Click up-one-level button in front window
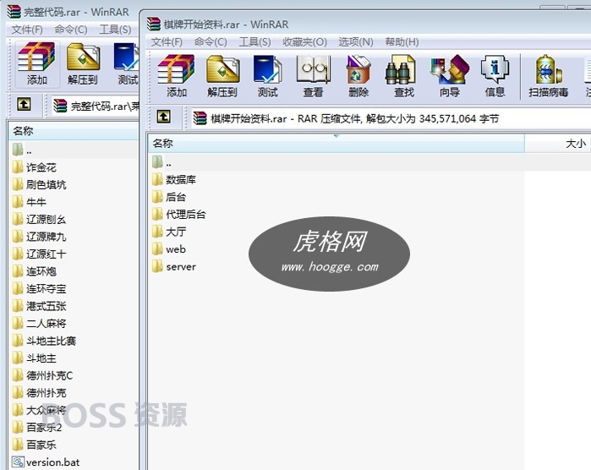 [x=163, y=117]
